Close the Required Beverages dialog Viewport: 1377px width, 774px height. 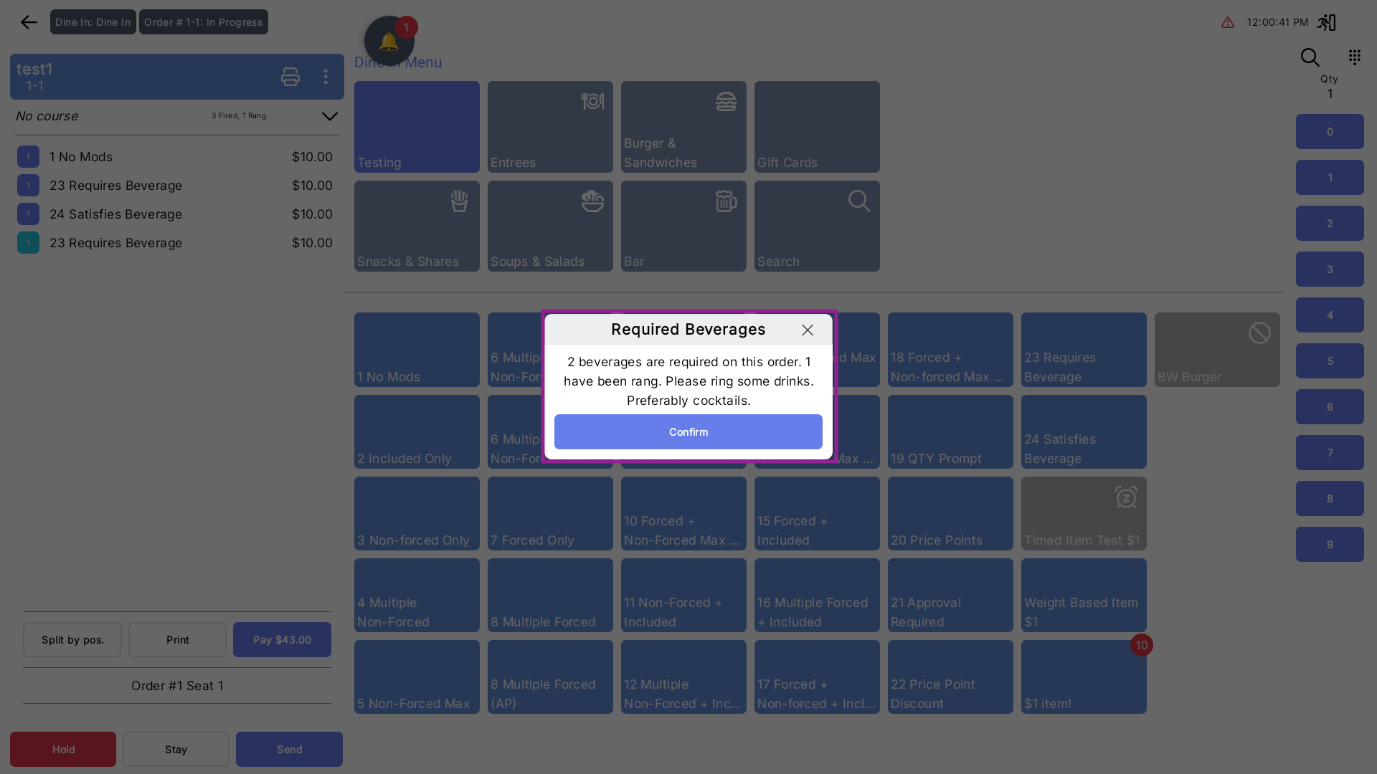coord(808,330)
